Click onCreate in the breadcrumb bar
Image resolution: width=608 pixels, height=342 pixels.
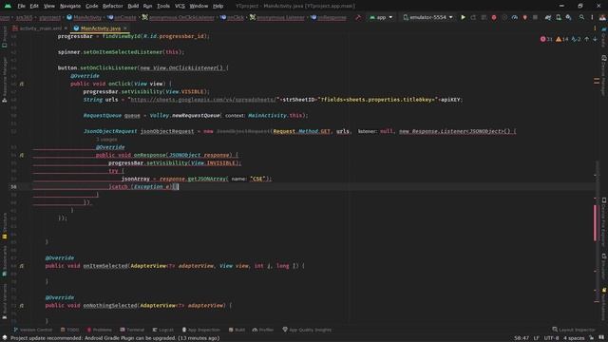pyautogui.click(x=123, y=17)
